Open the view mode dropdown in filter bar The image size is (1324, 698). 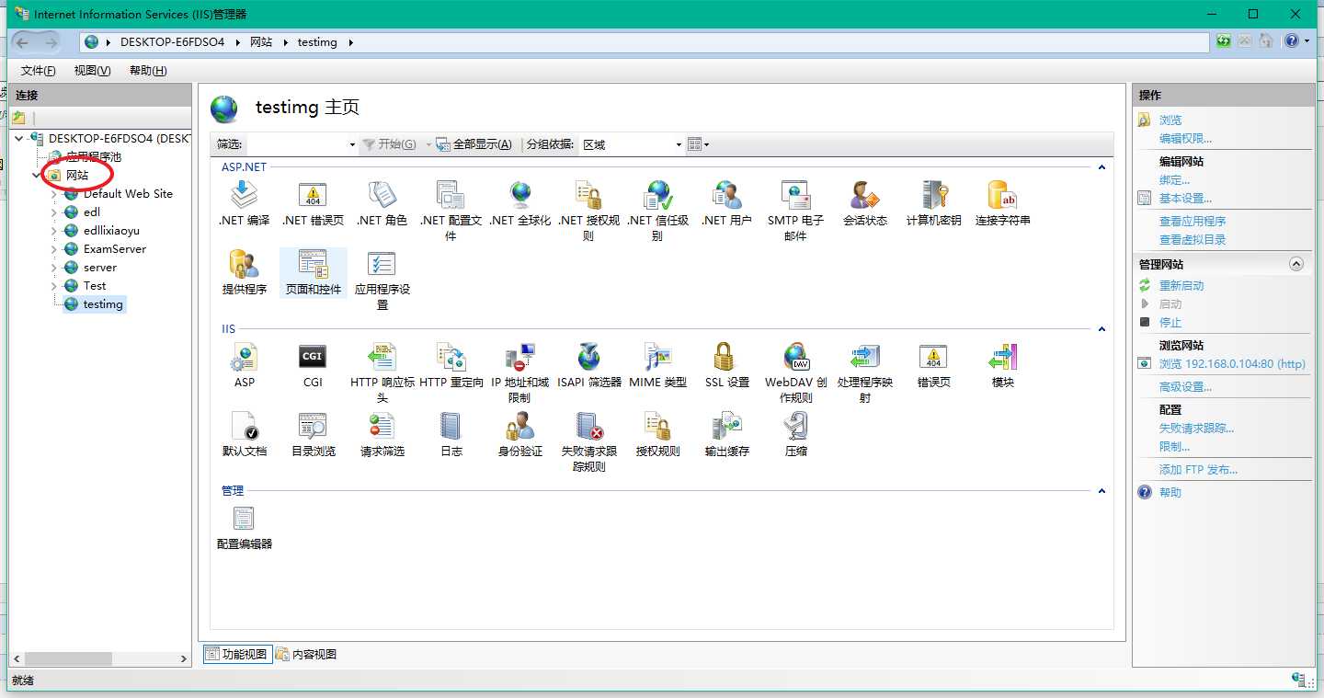(x=699, y=144)
